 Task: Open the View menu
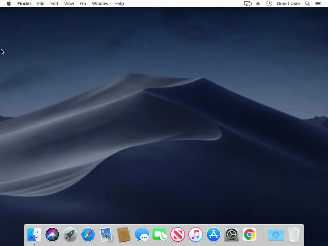click(x=69, y=4)
